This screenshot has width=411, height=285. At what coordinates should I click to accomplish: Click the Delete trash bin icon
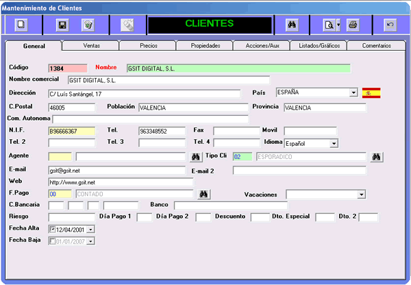[88, 24]
